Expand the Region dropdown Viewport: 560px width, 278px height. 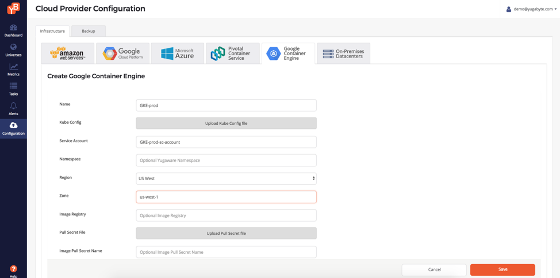click(226, 178)
